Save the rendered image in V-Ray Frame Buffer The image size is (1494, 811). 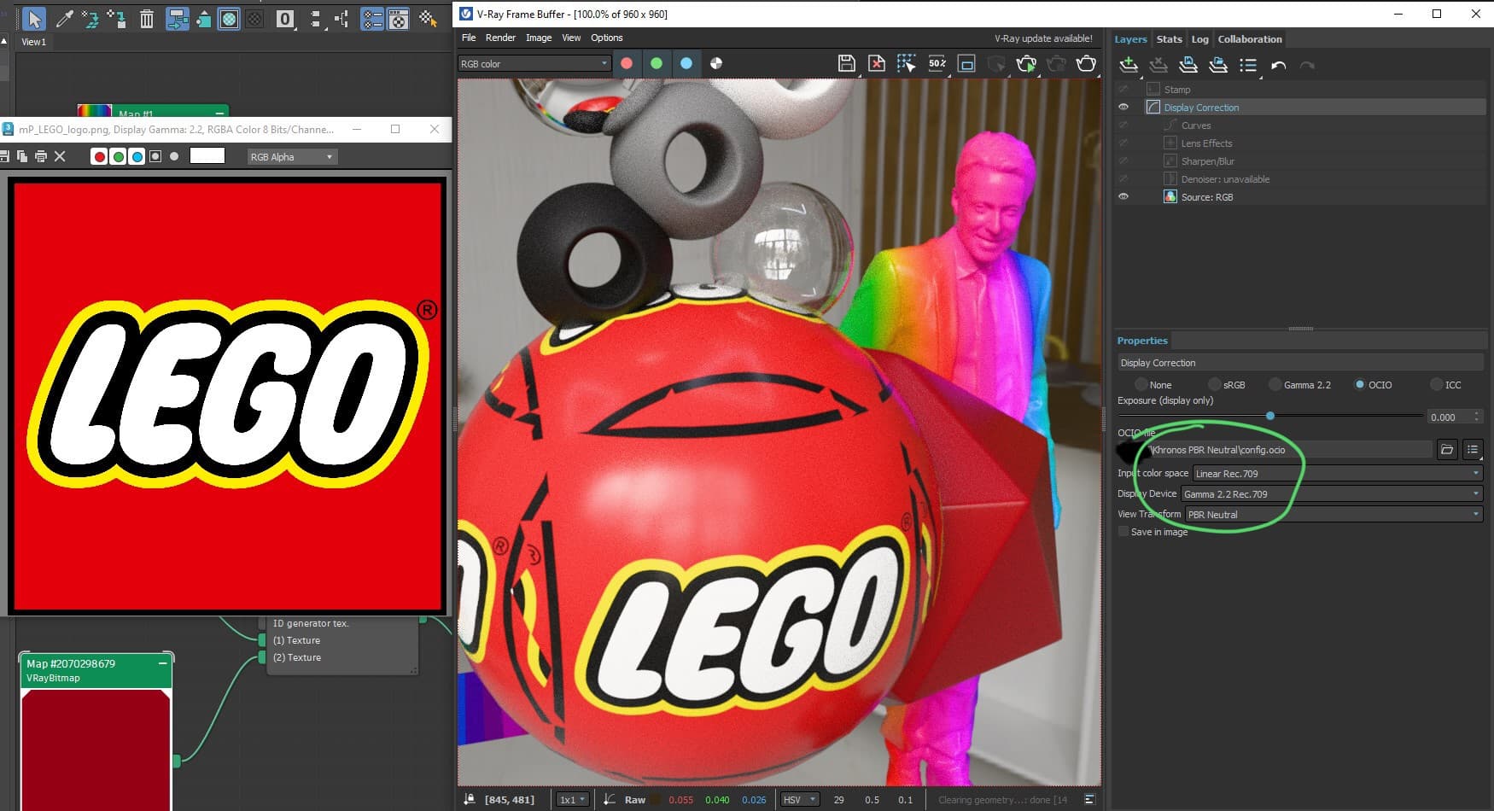coord(846,63)
